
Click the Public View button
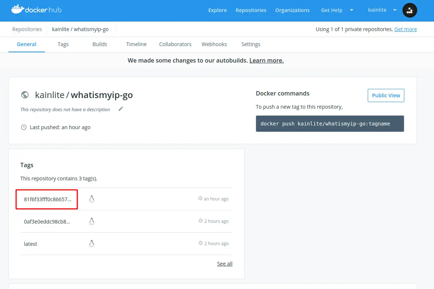[386, 95]
